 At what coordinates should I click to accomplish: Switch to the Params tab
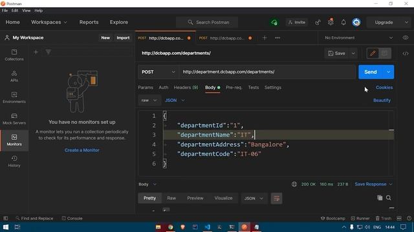146,88
